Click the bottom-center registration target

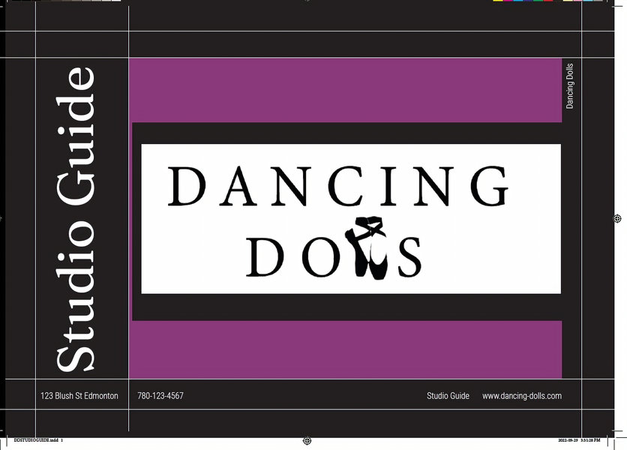click(306, 442)
